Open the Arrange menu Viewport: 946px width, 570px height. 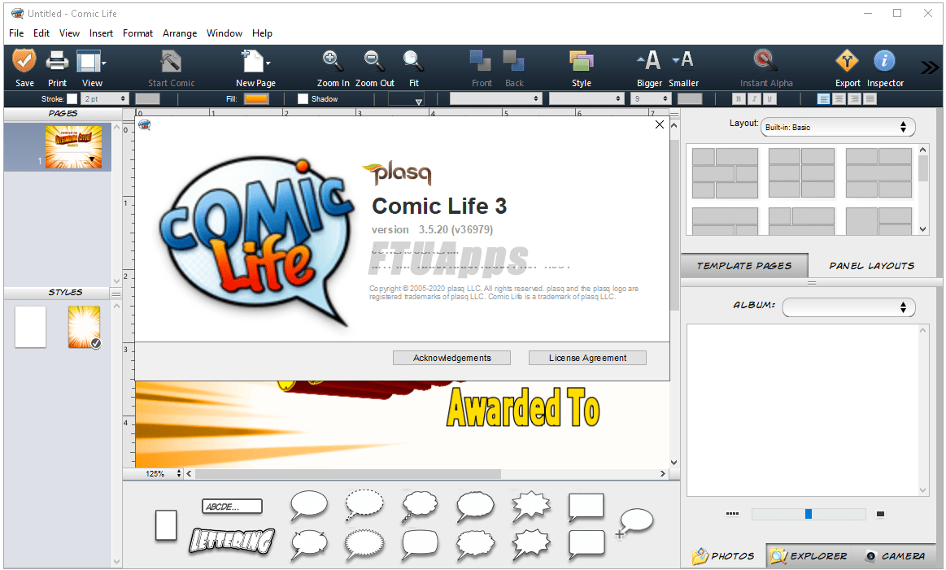pyautogui.click(x=180, y=33)
